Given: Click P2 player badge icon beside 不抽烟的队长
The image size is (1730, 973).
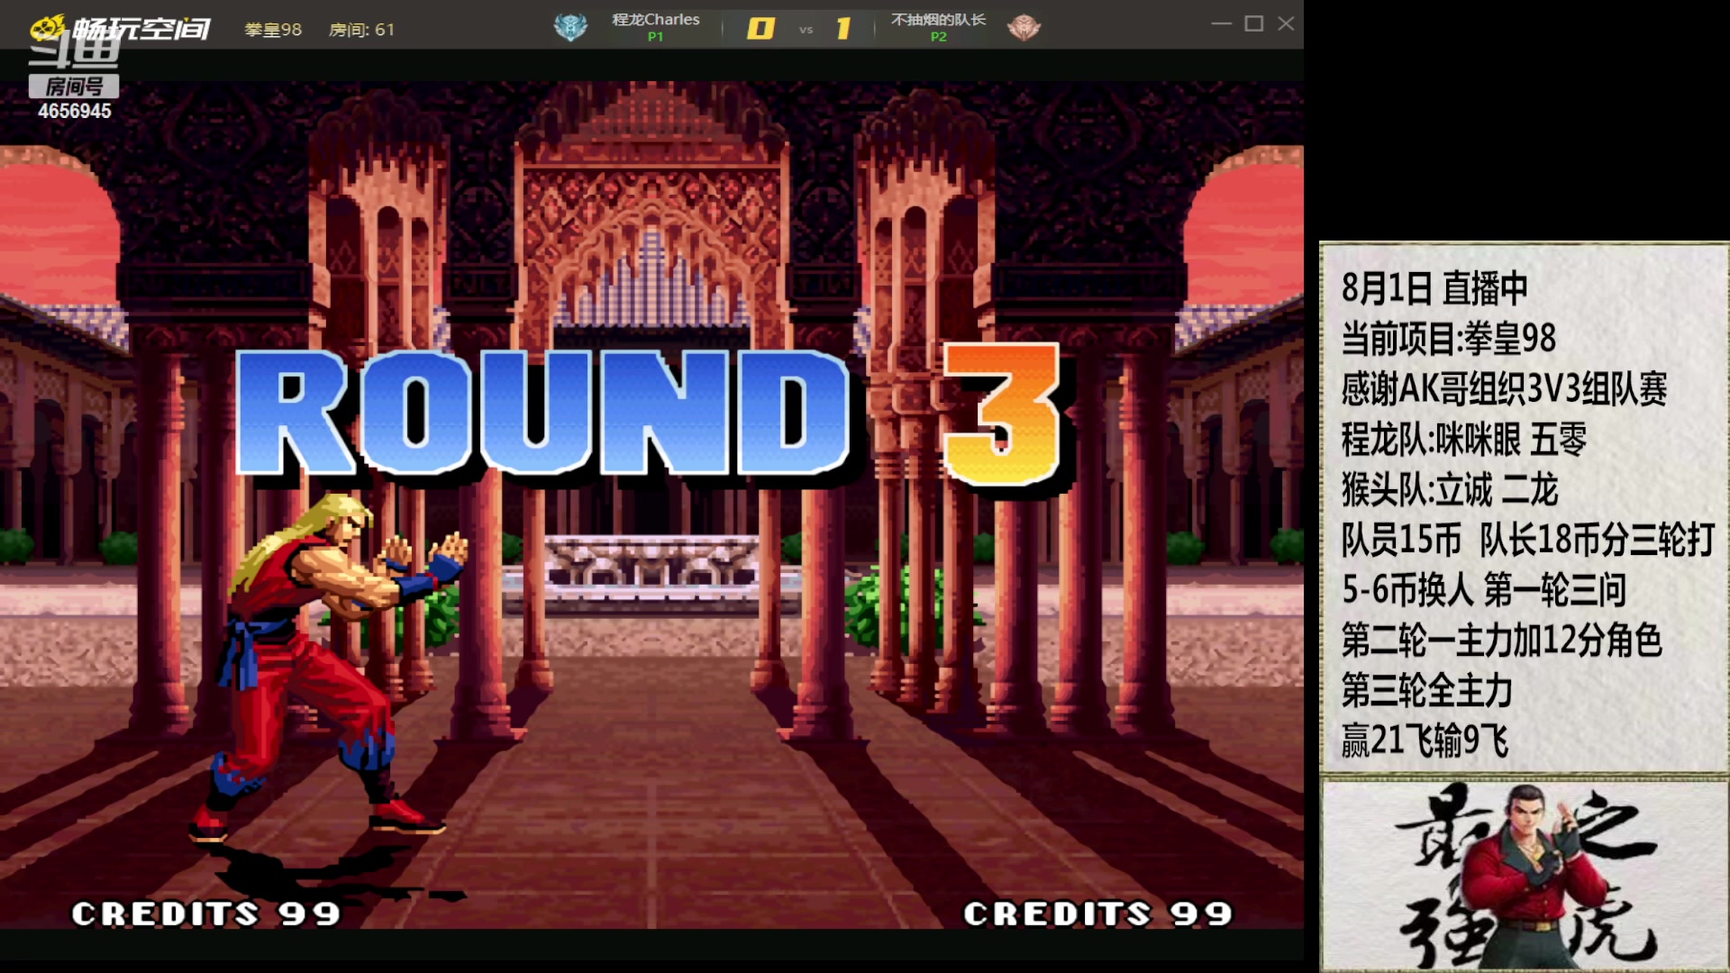Looking at the screenshot, I should (1024, 28).
